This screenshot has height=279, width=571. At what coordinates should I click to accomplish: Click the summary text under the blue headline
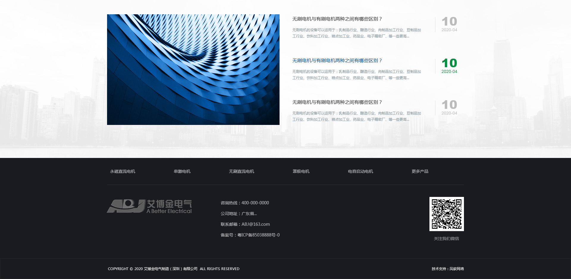click(356, 75)
